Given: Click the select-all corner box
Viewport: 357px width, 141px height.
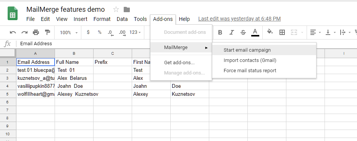Looking at the screenshot, I should point(8,54).
